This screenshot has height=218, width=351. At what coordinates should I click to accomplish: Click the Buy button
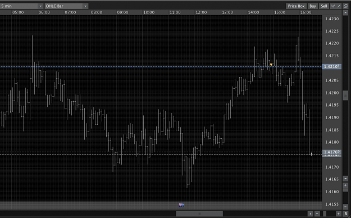pyautogui.click(x=312, y=6)
